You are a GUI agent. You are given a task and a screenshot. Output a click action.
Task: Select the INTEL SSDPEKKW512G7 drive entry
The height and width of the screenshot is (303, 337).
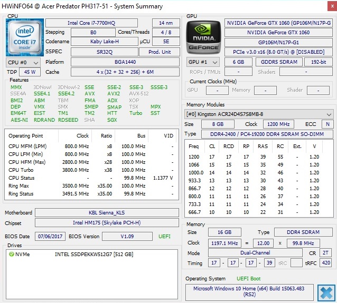point(94,255)
